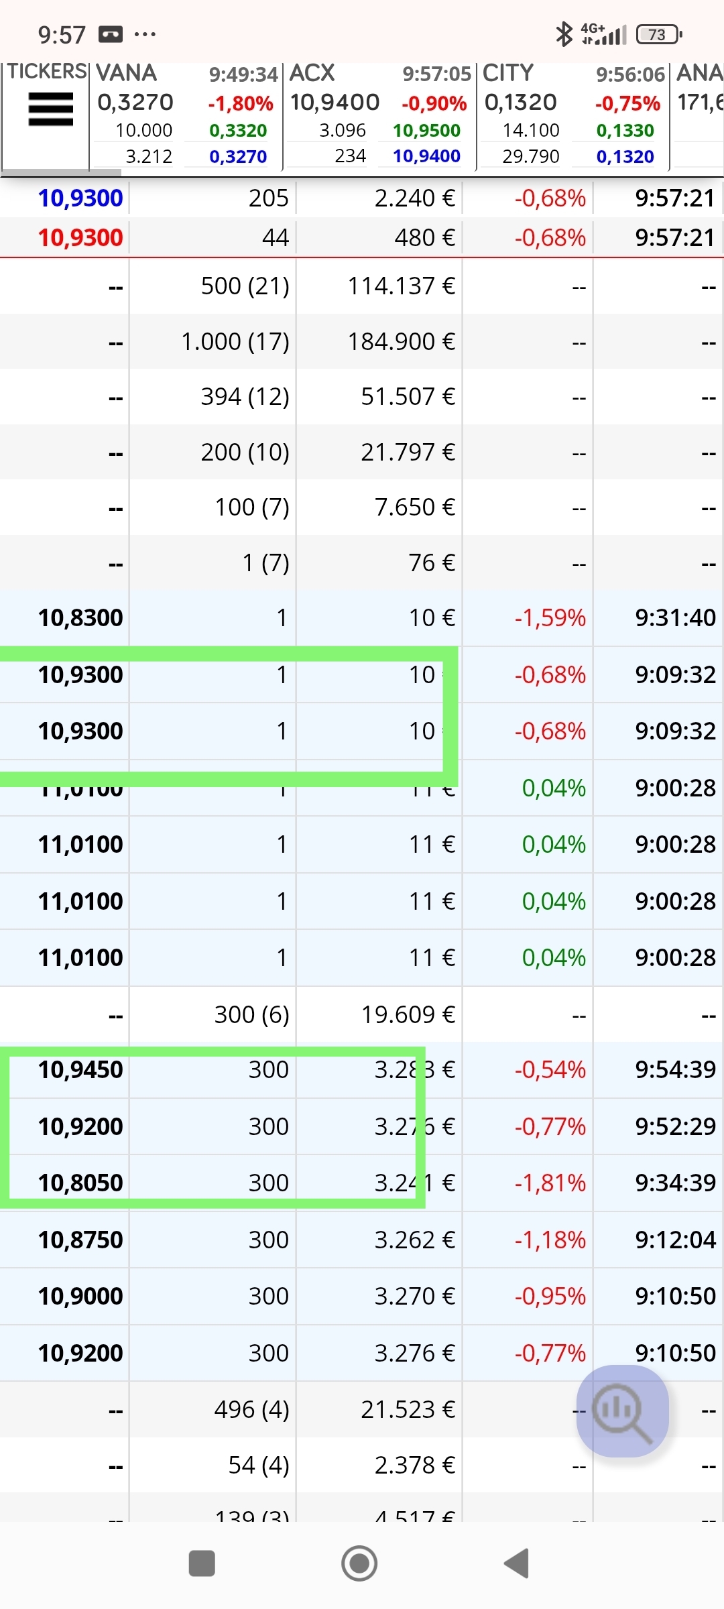Tap the blue 10,9300 price row

coord(362,198)
